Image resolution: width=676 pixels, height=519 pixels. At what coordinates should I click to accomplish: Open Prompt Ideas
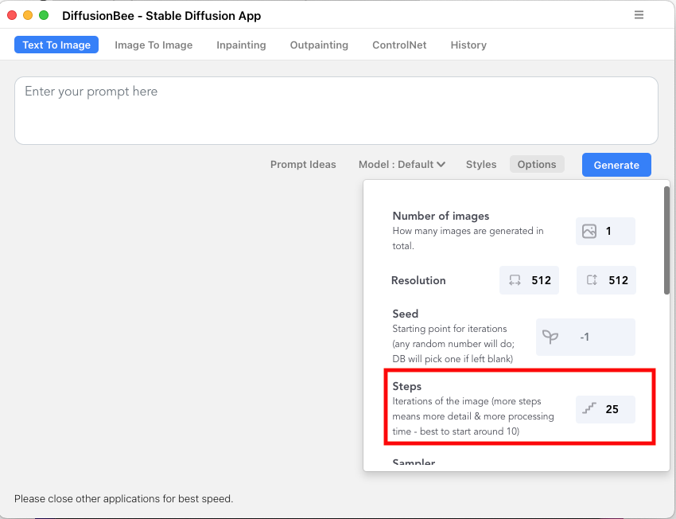click(303, 164)
